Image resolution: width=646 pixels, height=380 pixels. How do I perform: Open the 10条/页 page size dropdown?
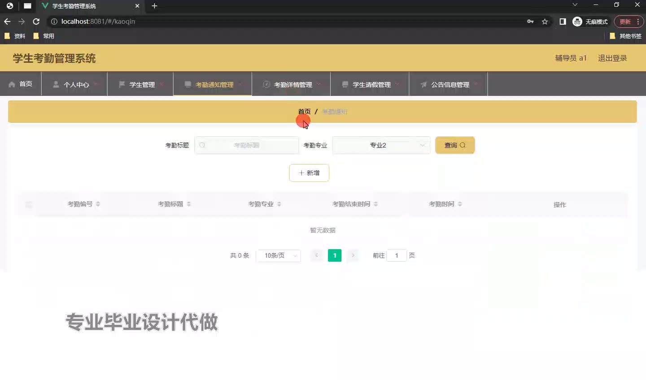coord(278,255)
